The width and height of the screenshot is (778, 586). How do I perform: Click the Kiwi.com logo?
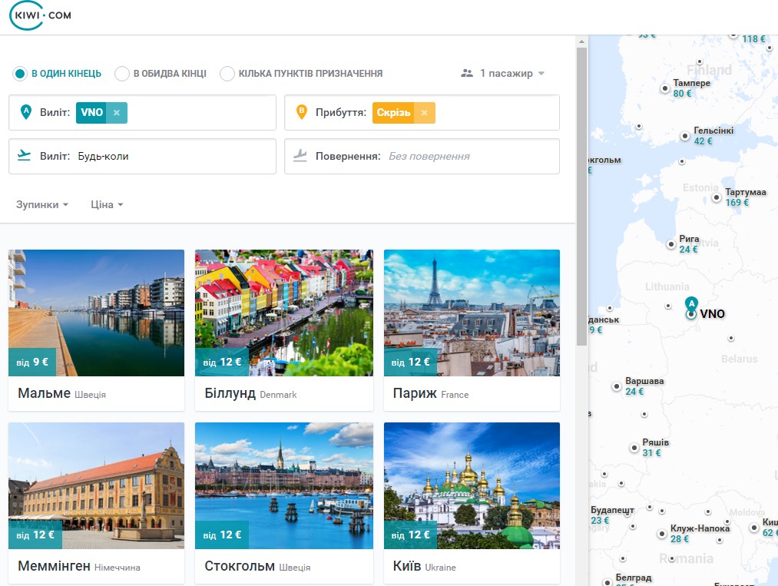(x=41, y=15)
